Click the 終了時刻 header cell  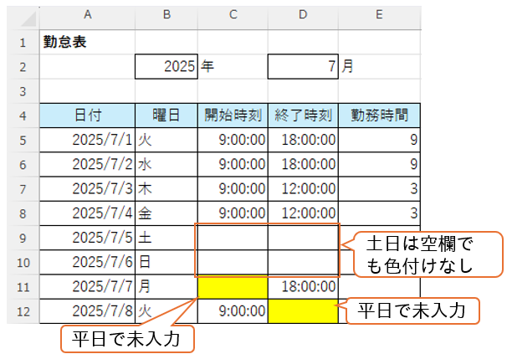[x=303, y=115]
